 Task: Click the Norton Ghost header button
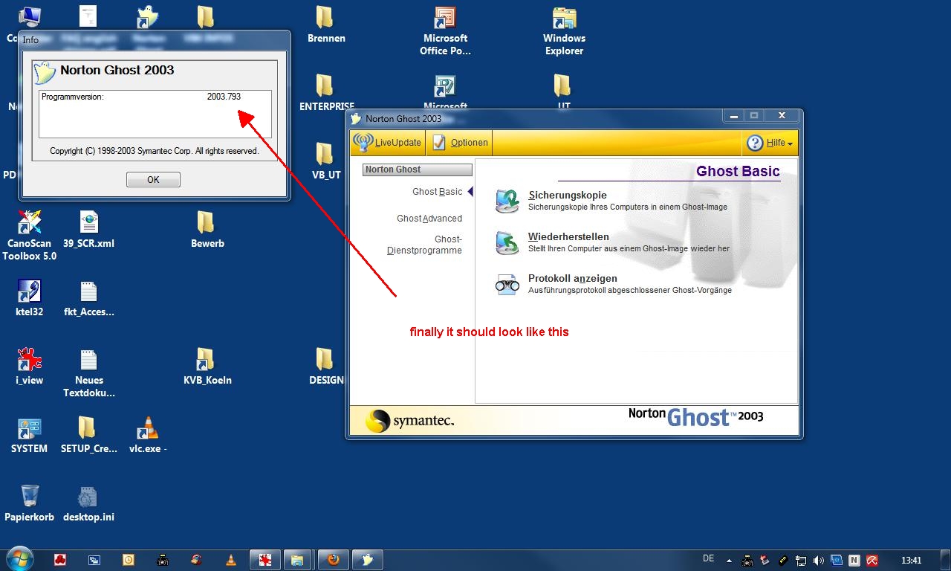[x=417, y=170]
